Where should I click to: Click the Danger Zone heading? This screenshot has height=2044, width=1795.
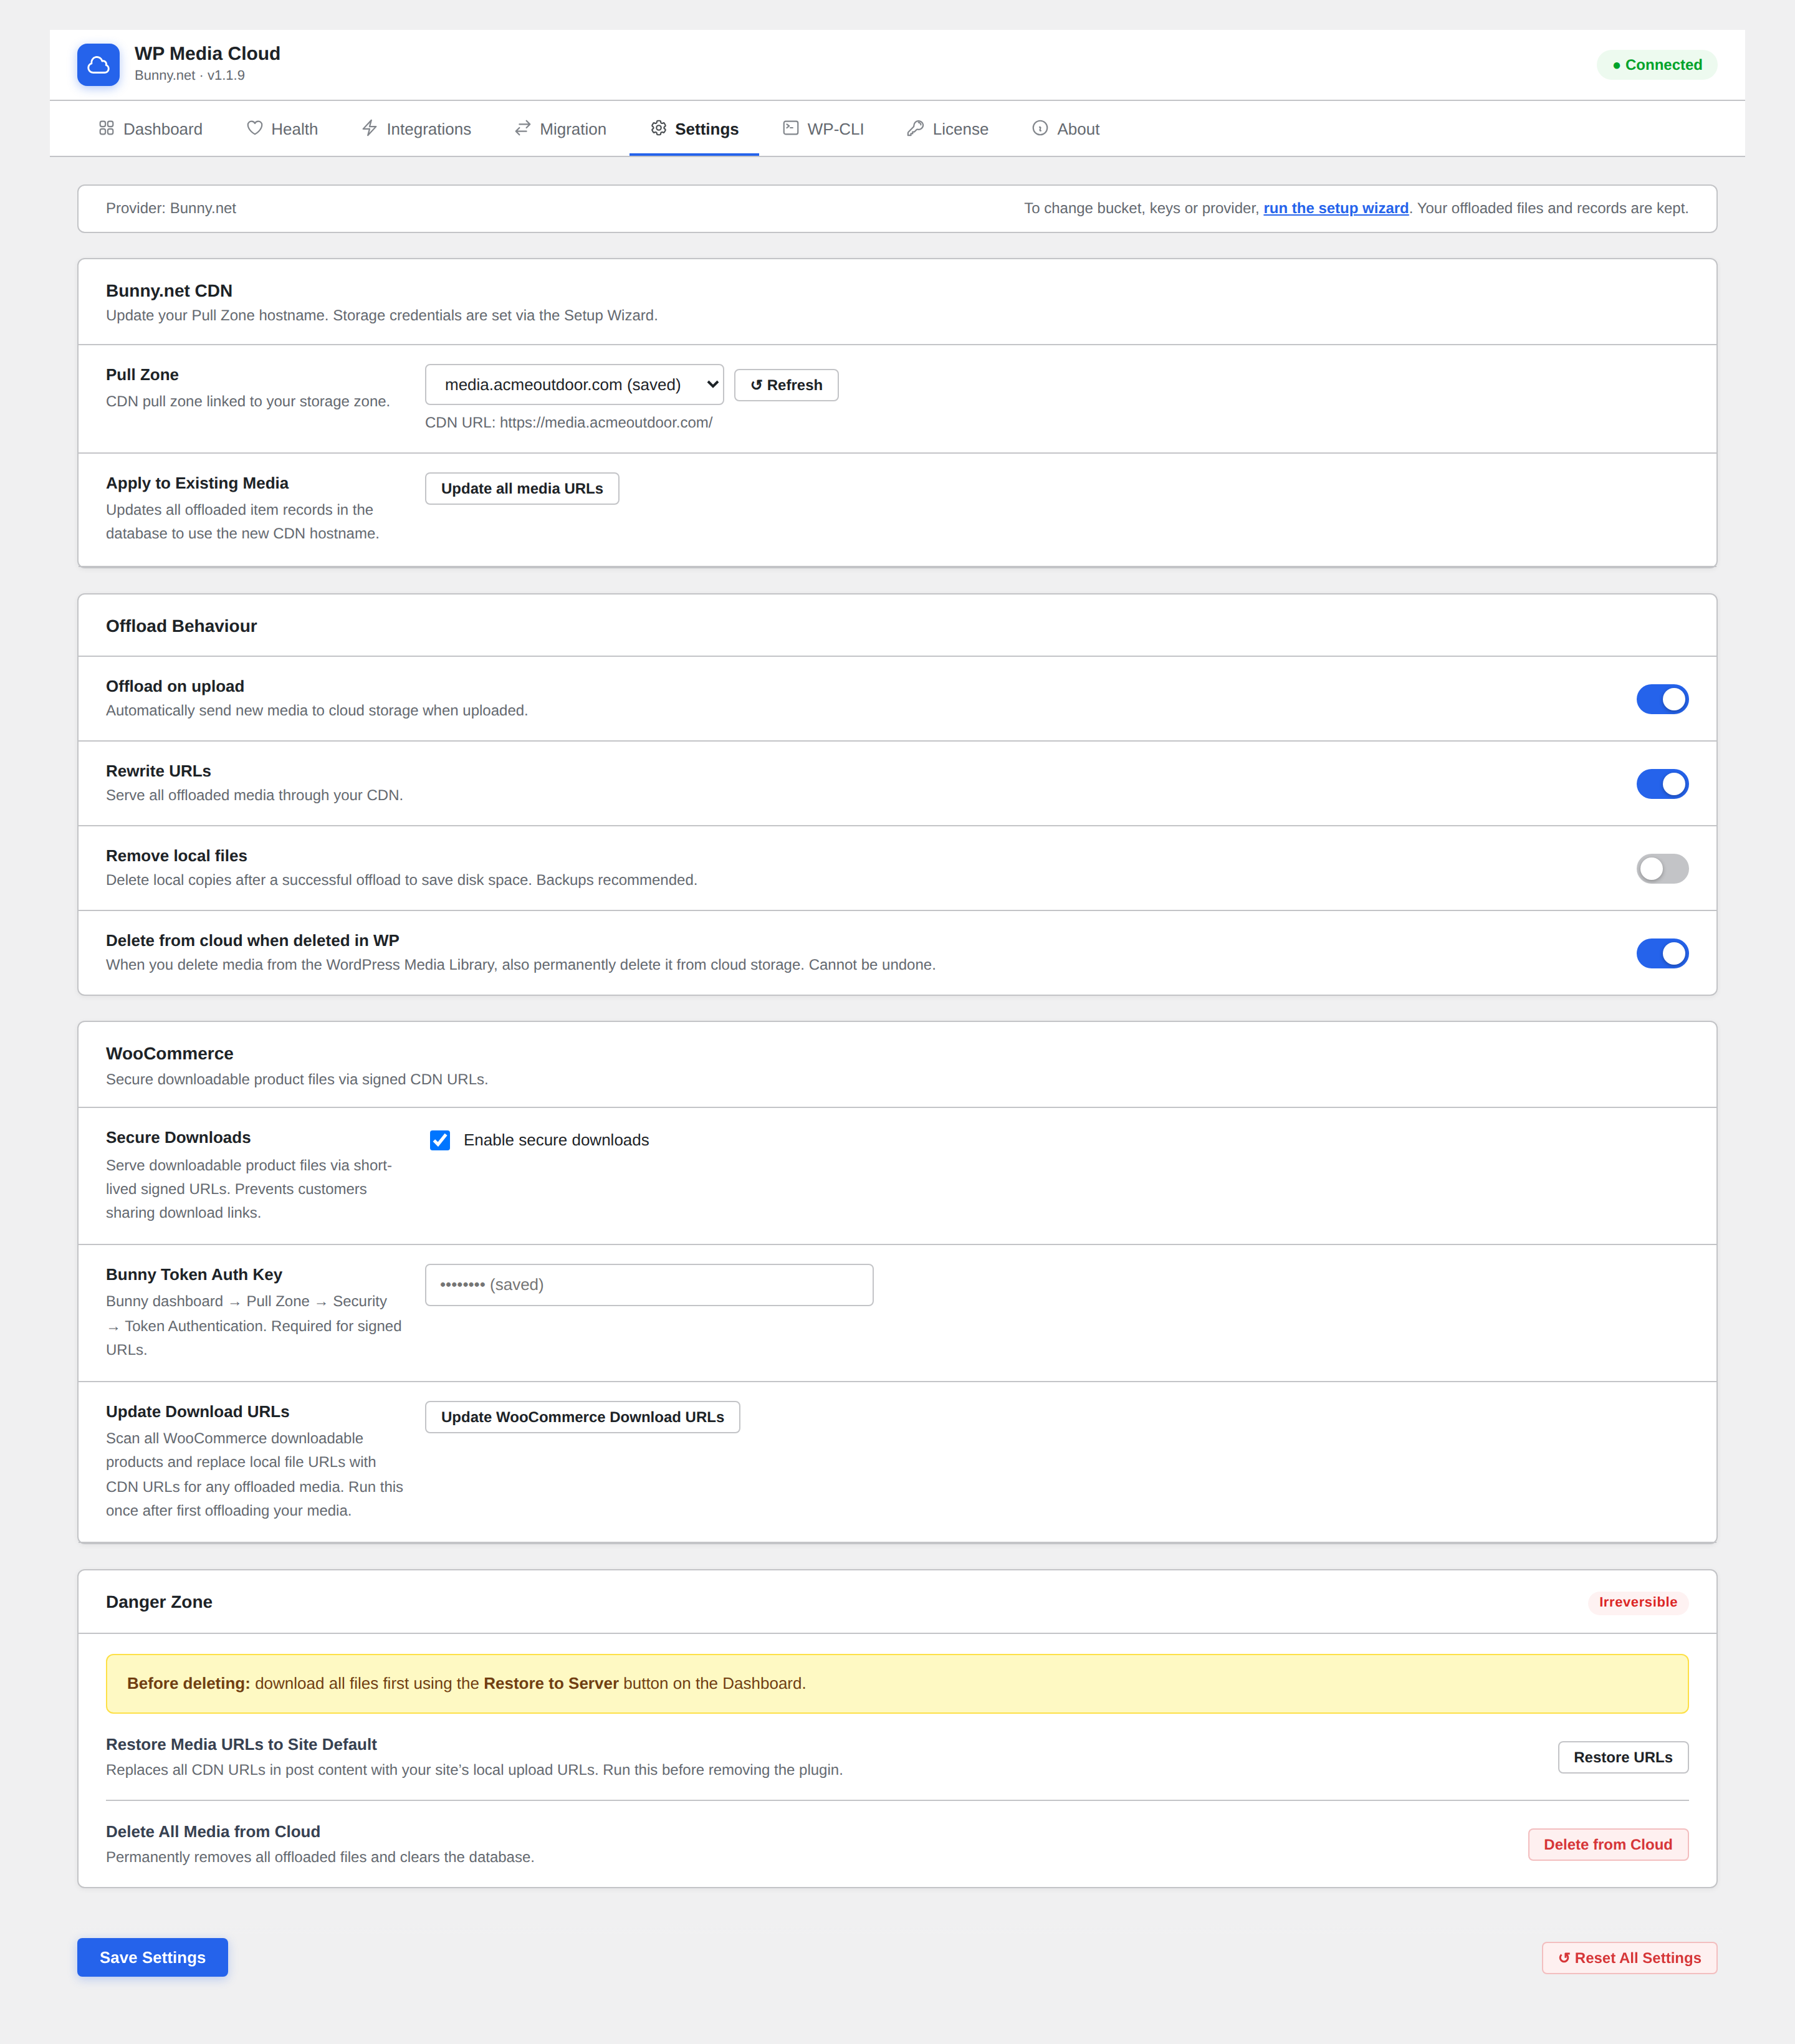(x=159, y=1602)
